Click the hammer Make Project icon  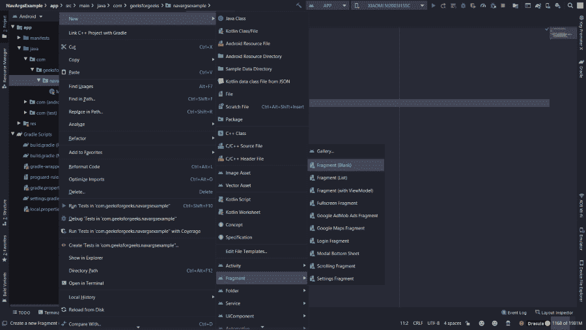coord(299,5)
